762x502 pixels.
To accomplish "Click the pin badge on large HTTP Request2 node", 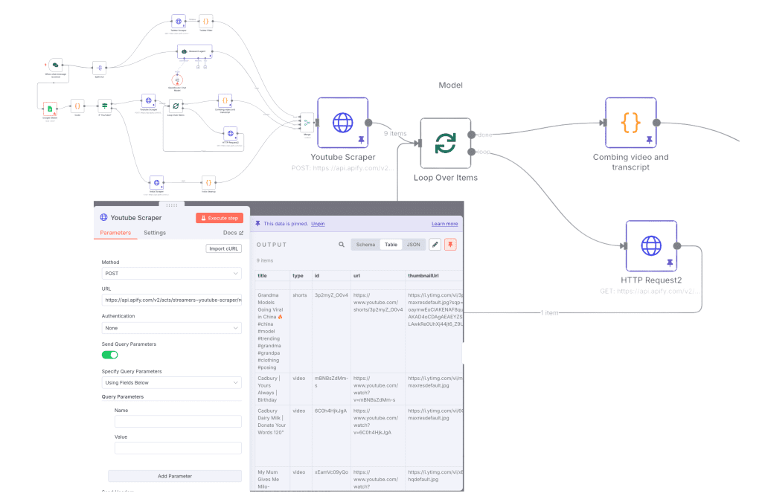I will coord(670,263).
